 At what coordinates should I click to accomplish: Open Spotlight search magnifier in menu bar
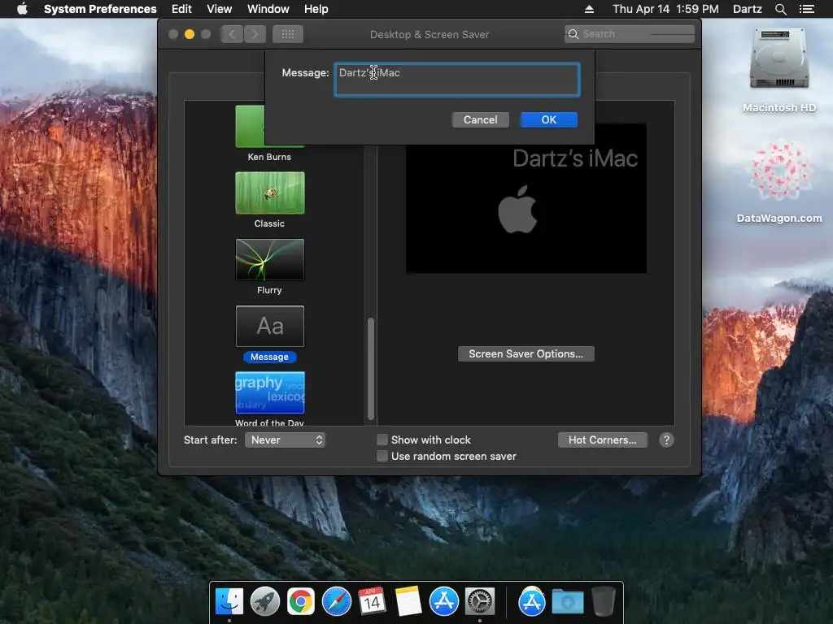point(780,9)
